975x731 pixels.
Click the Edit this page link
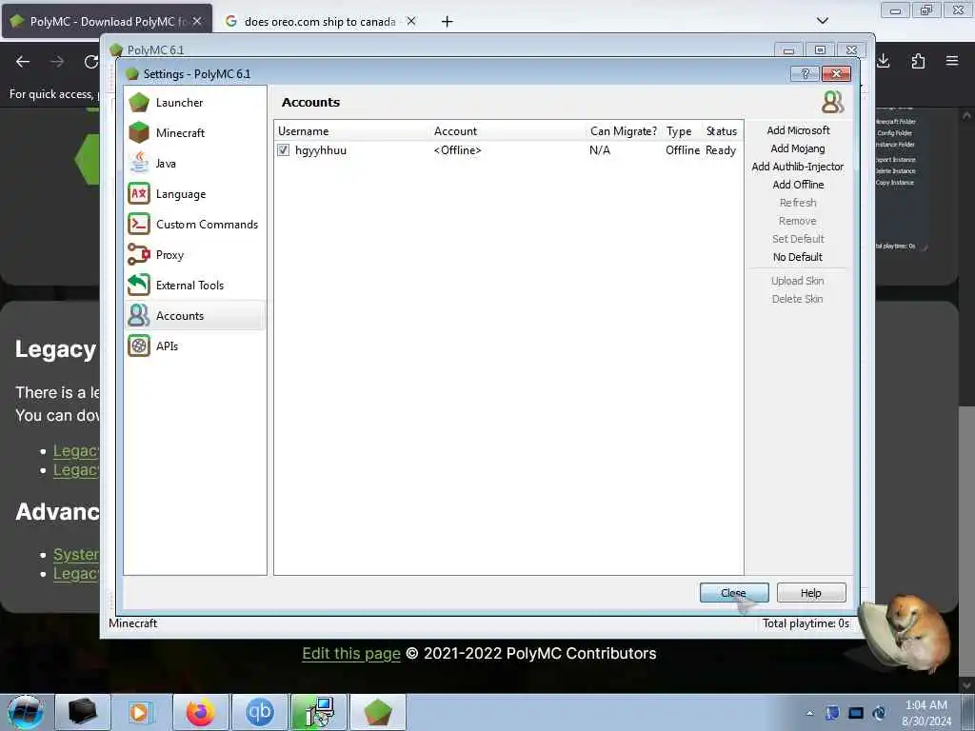(x=351, y=653)
